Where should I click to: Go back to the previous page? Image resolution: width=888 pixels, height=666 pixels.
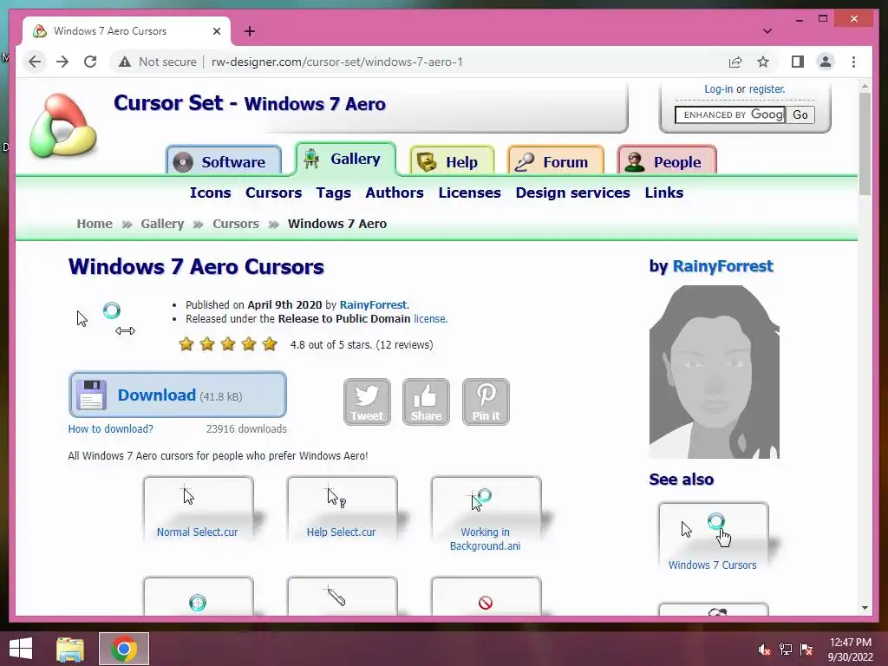click(x=35, y=62)
